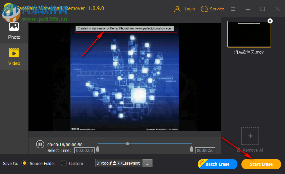Viewport: 285px width, 174px height.
Task: Open the Service link
Action: click(x=217, y=9)
